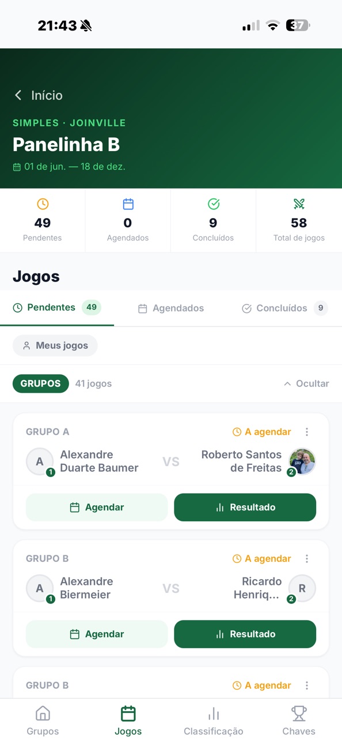342x744 pixels.
Task: Open the Chaves trophy tab
Action: [299, 721]
